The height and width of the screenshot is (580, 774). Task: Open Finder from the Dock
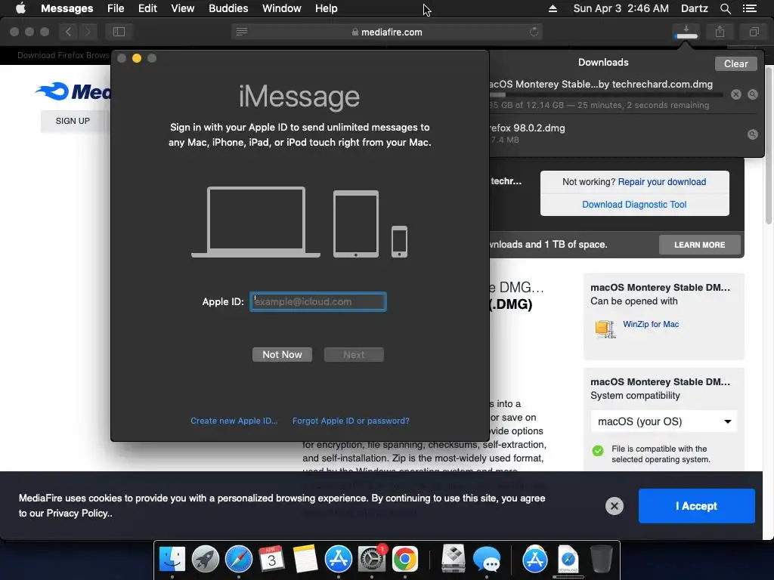(172, 560)
